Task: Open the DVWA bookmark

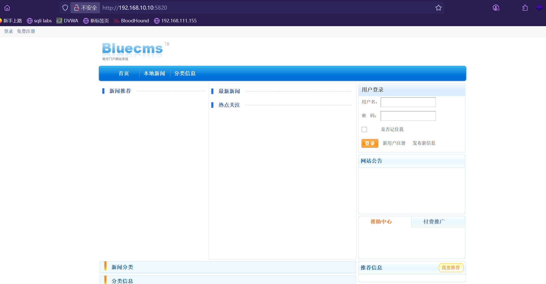Action: [x=67, y=21]
